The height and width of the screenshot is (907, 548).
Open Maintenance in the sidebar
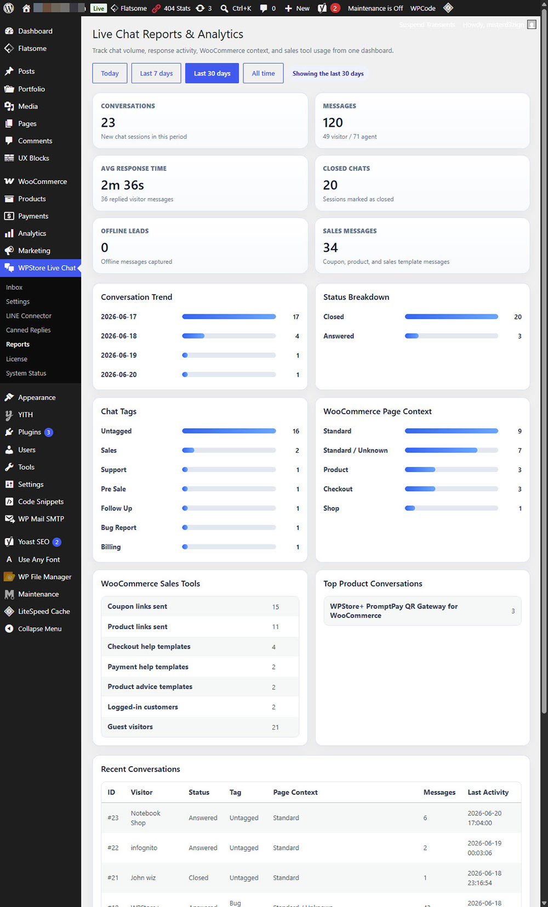pyautogui.click(x=41, y=594)
